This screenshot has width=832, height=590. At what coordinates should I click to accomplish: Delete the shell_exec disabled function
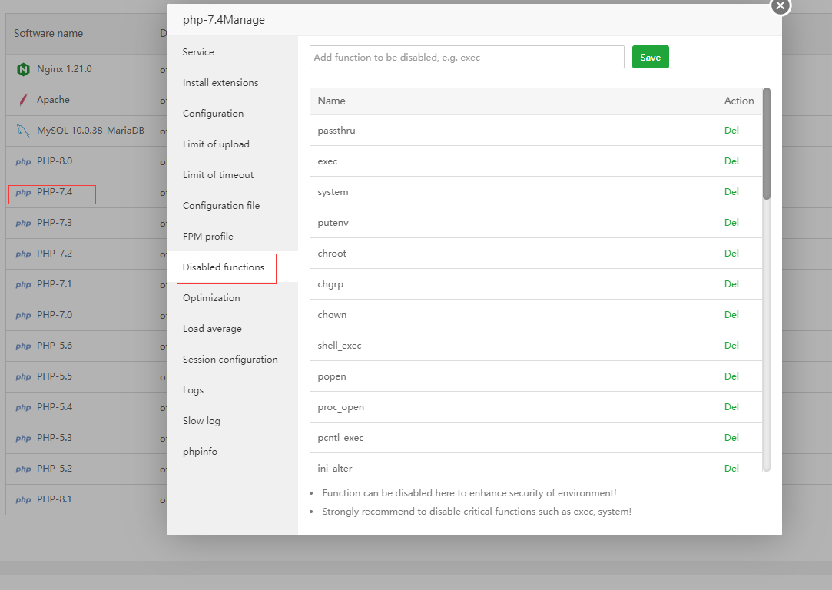731,345
